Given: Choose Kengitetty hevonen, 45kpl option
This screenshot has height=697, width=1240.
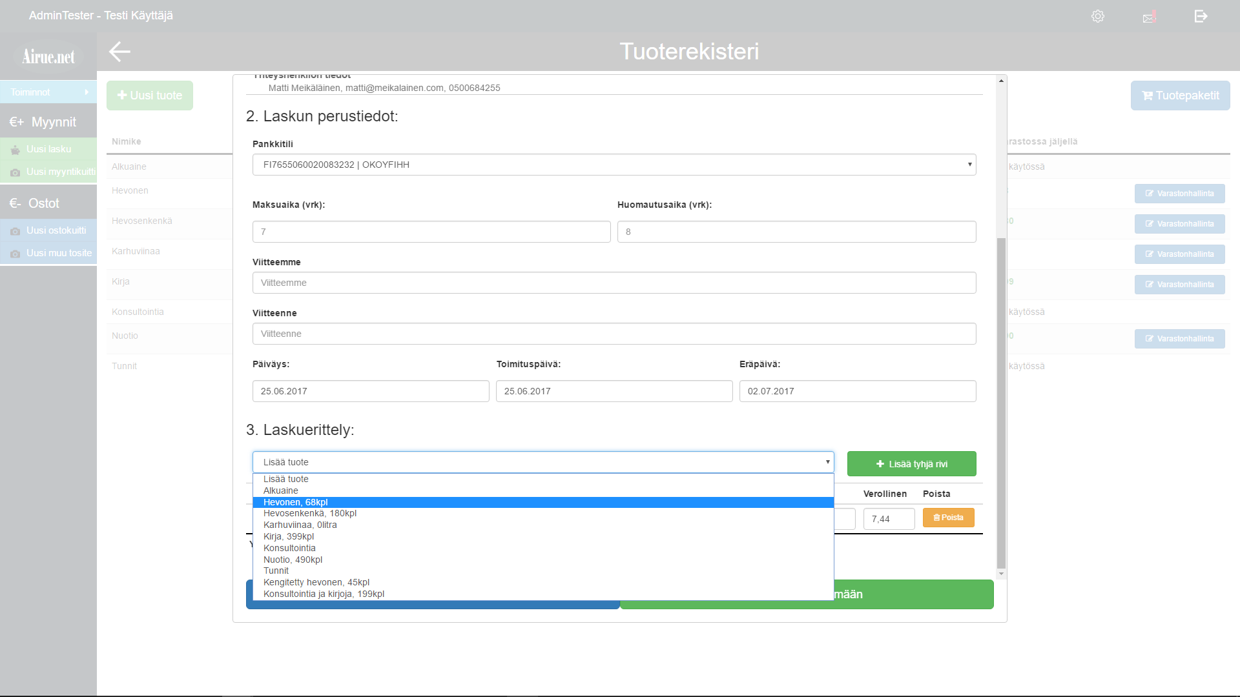Looking at the screenshot, I should 316,583.
